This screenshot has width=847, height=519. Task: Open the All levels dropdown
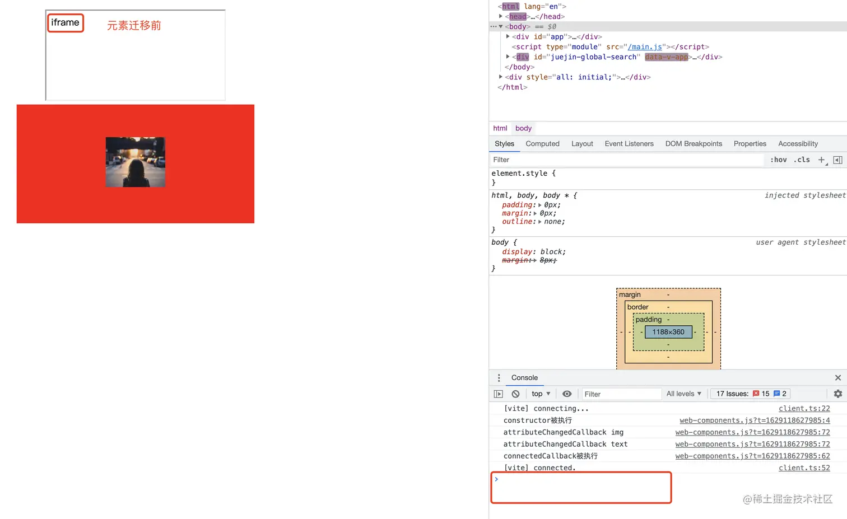tap(684, 394)
